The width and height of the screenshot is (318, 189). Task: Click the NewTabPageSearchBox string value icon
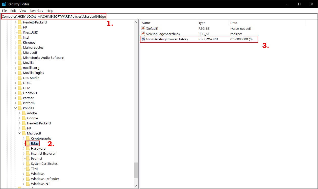tap(143, 34)
